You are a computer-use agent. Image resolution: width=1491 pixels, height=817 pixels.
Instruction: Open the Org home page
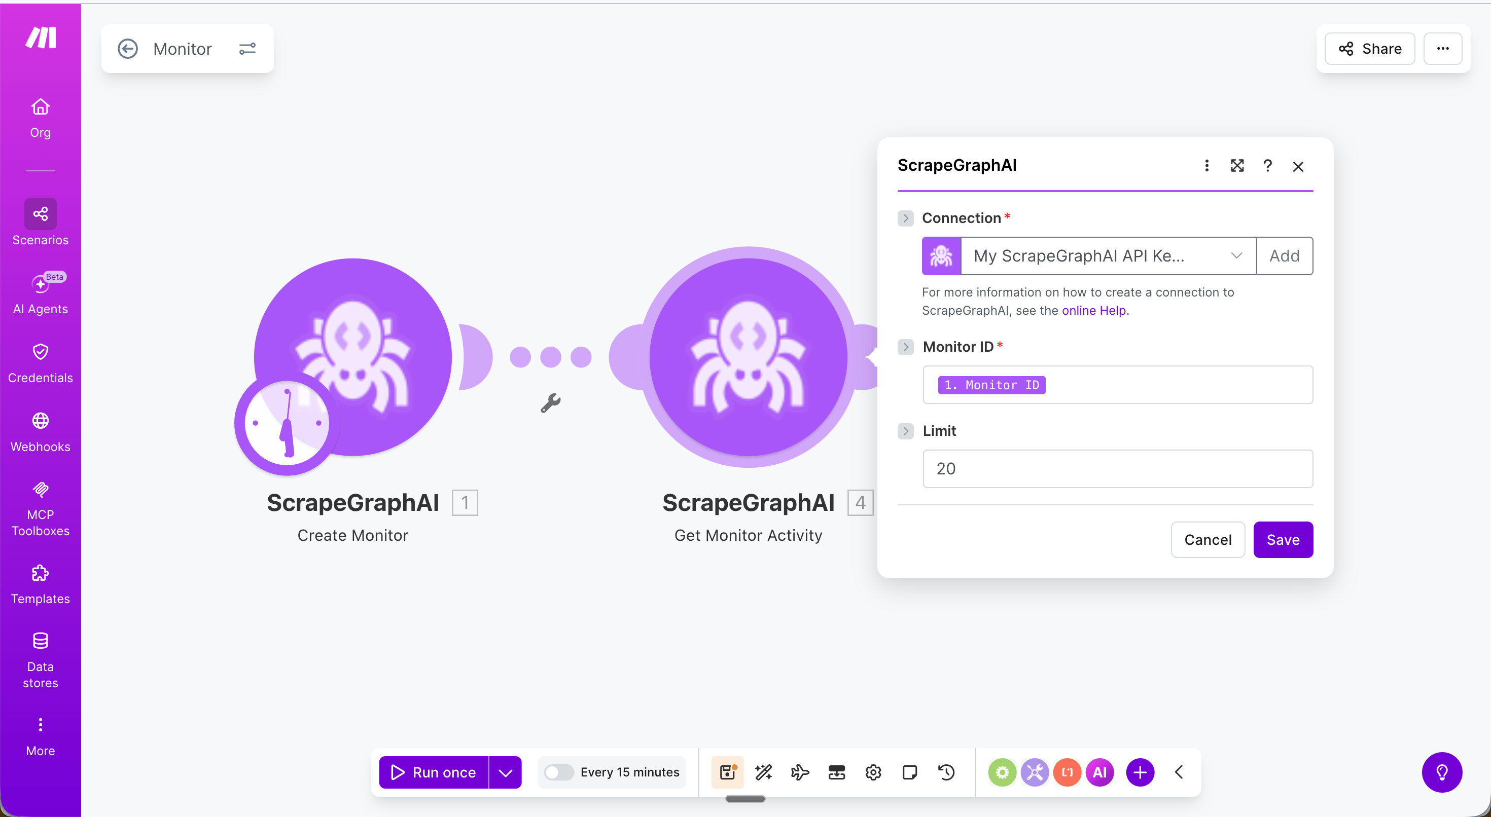pos(40,118)
